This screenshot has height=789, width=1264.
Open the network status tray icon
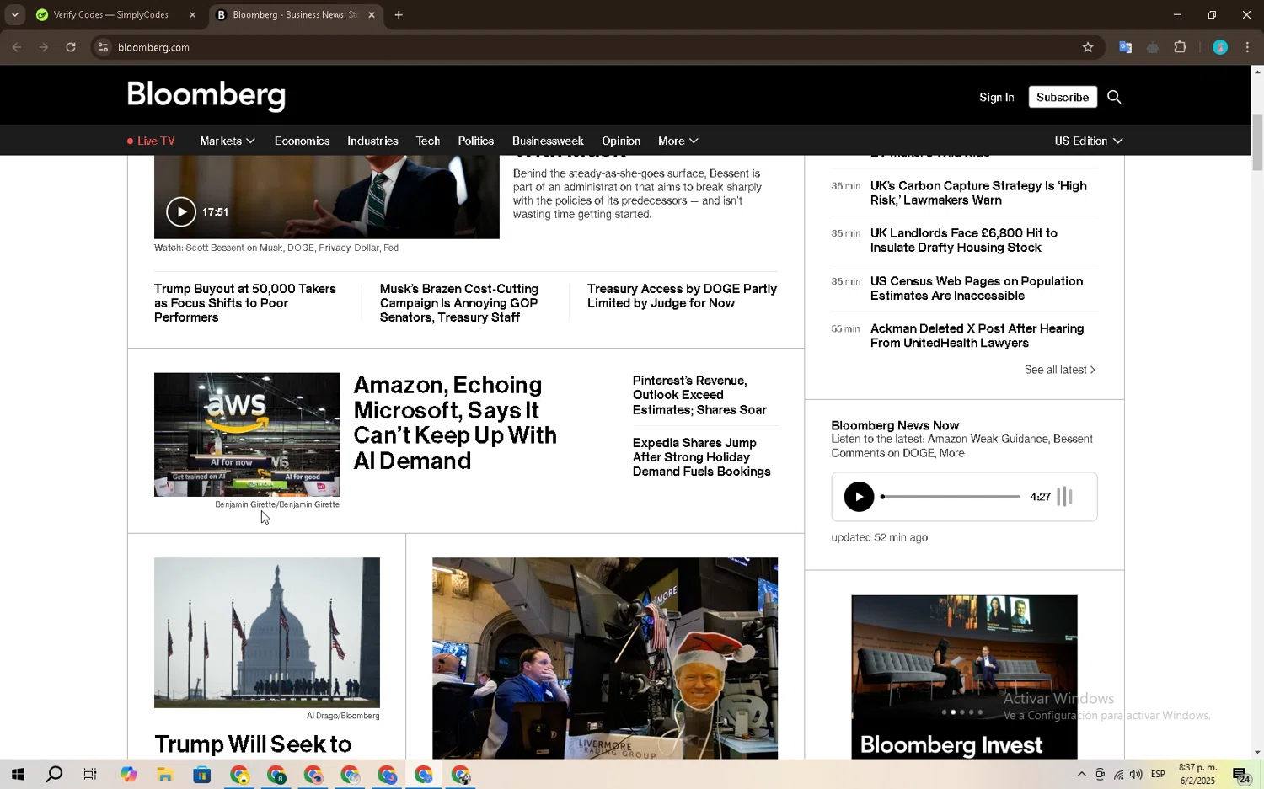1118,775
